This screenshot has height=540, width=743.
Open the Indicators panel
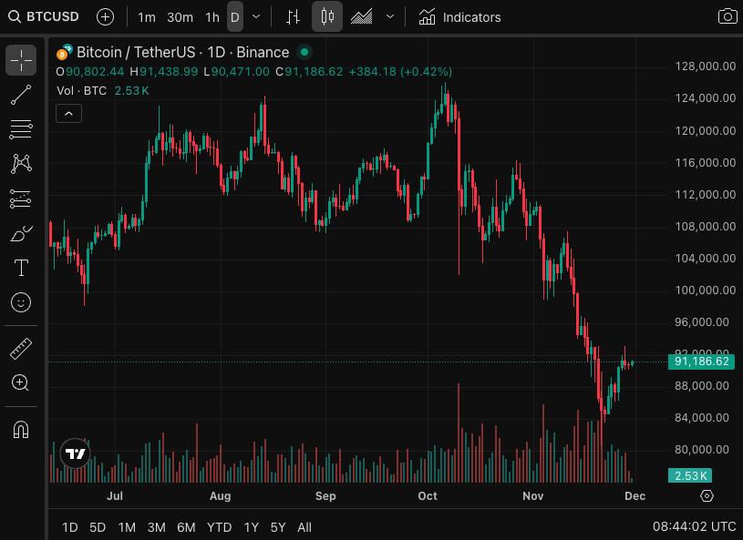(x=460, y=17)
